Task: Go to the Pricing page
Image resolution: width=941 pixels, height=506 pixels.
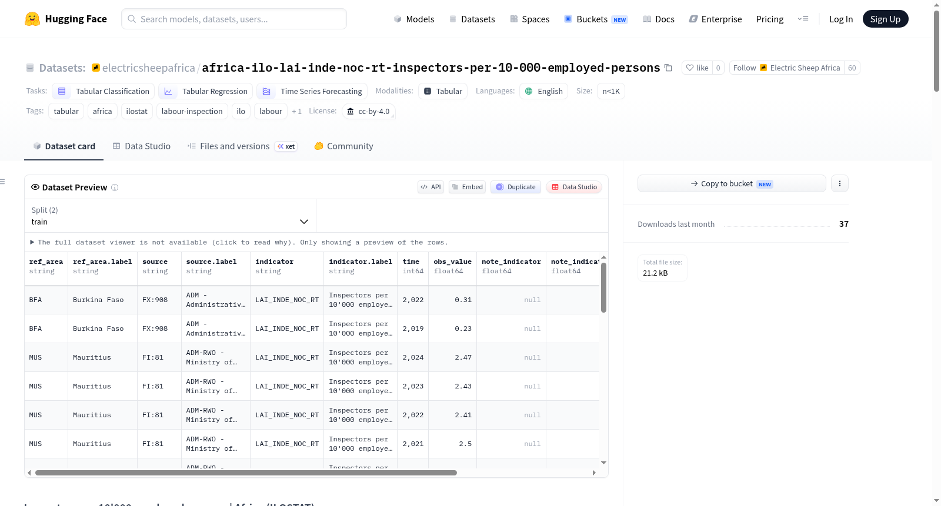Action: 770,19
